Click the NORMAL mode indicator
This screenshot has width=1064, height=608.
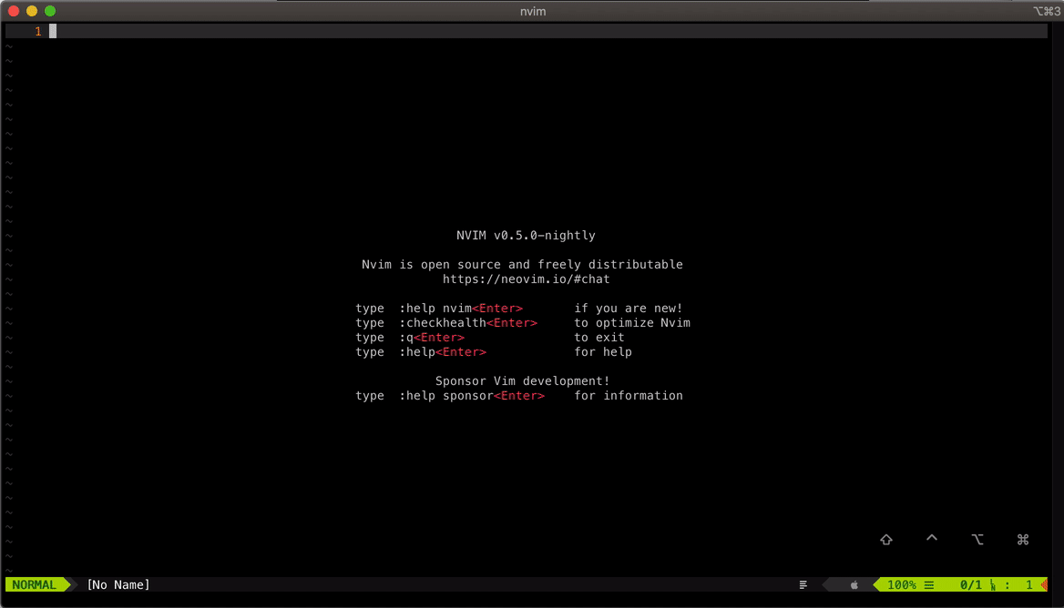coord(34,585)
